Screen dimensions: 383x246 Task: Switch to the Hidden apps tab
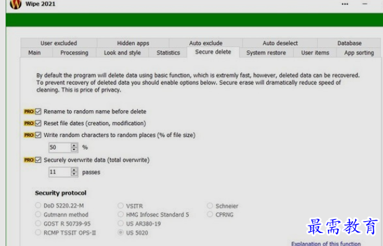(133, 43)
